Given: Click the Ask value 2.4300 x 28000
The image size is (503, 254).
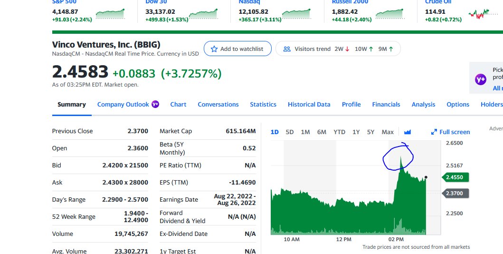Looking at the screenshot, I should click(x=125, y=182).
